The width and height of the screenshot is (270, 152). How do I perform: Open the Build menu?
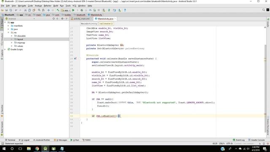pyautogui.click(x=56, y=5)
